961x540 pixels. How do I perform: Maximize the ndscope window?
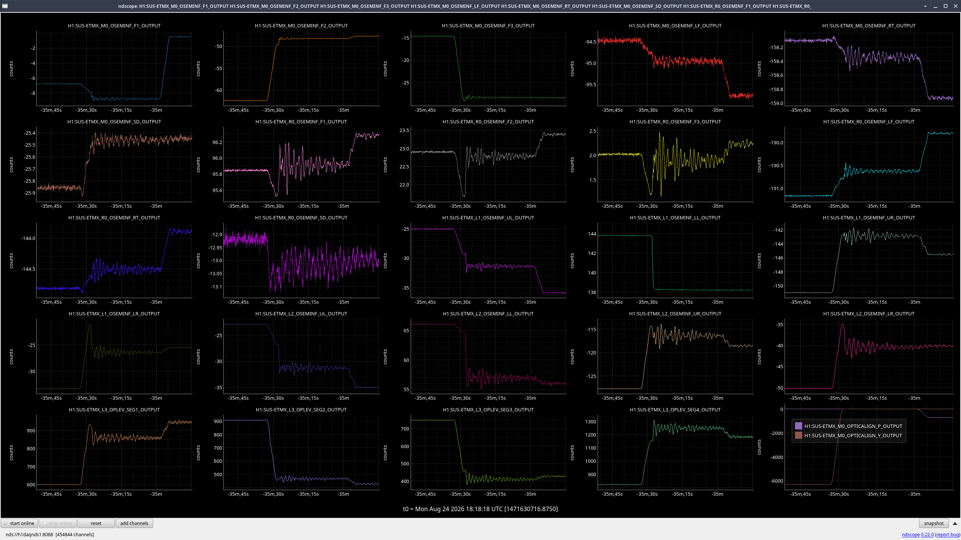click(x=946, y=6)
